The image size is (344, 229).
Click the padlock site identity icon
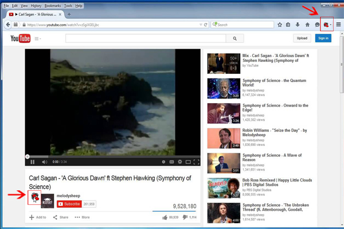coord(24,25)
